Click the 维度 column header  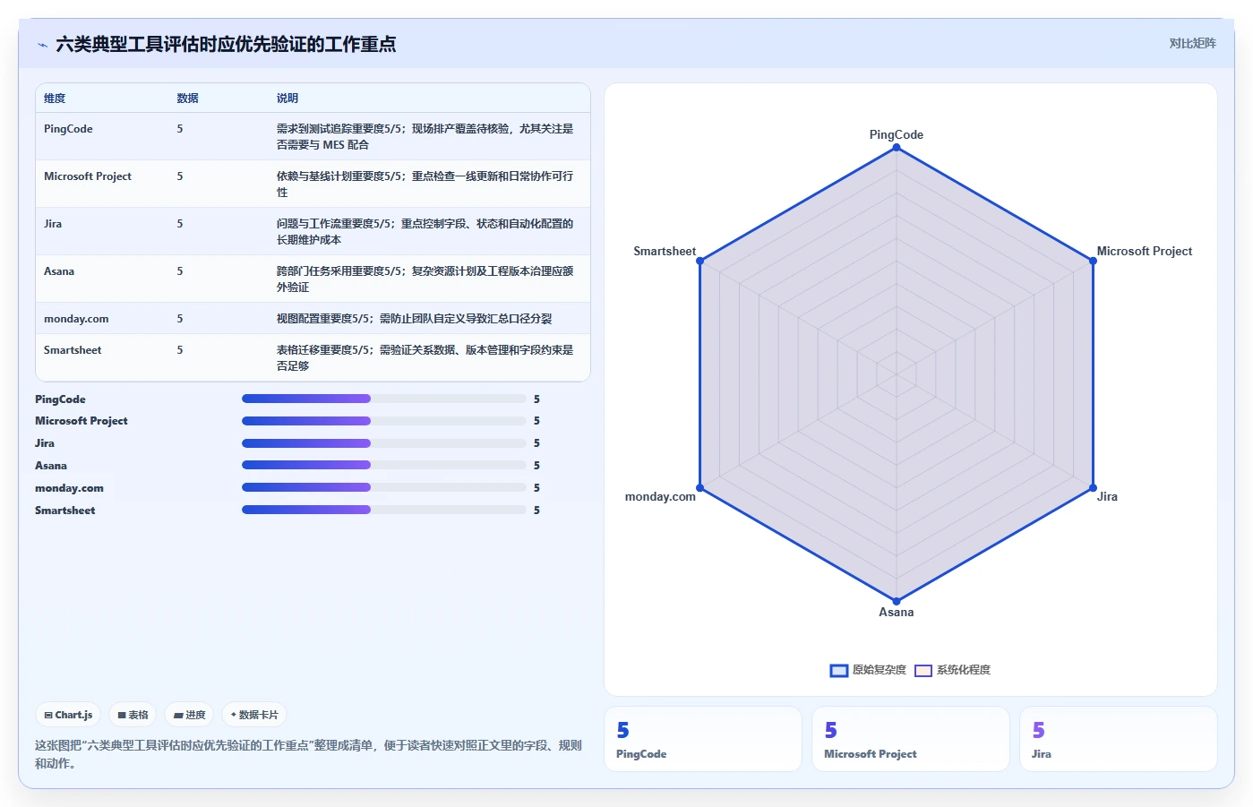coord(55,99)
